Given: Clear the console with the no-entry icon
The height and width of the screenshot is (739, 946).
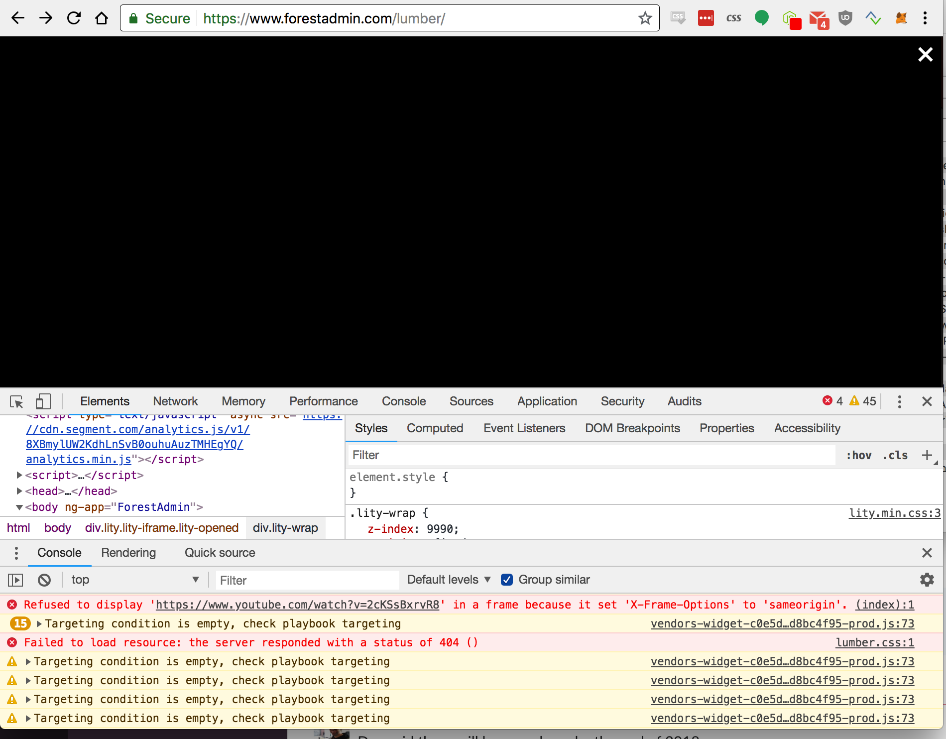Looking at the screenshot, I should pos(44,580).
